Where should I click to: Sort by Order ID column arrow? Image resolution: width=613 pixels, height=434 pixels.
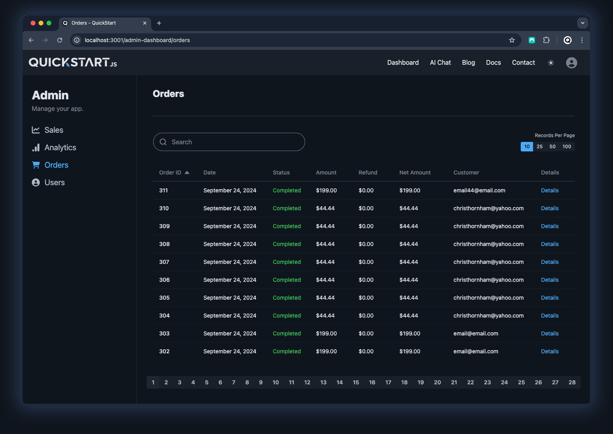click(187, 172)
